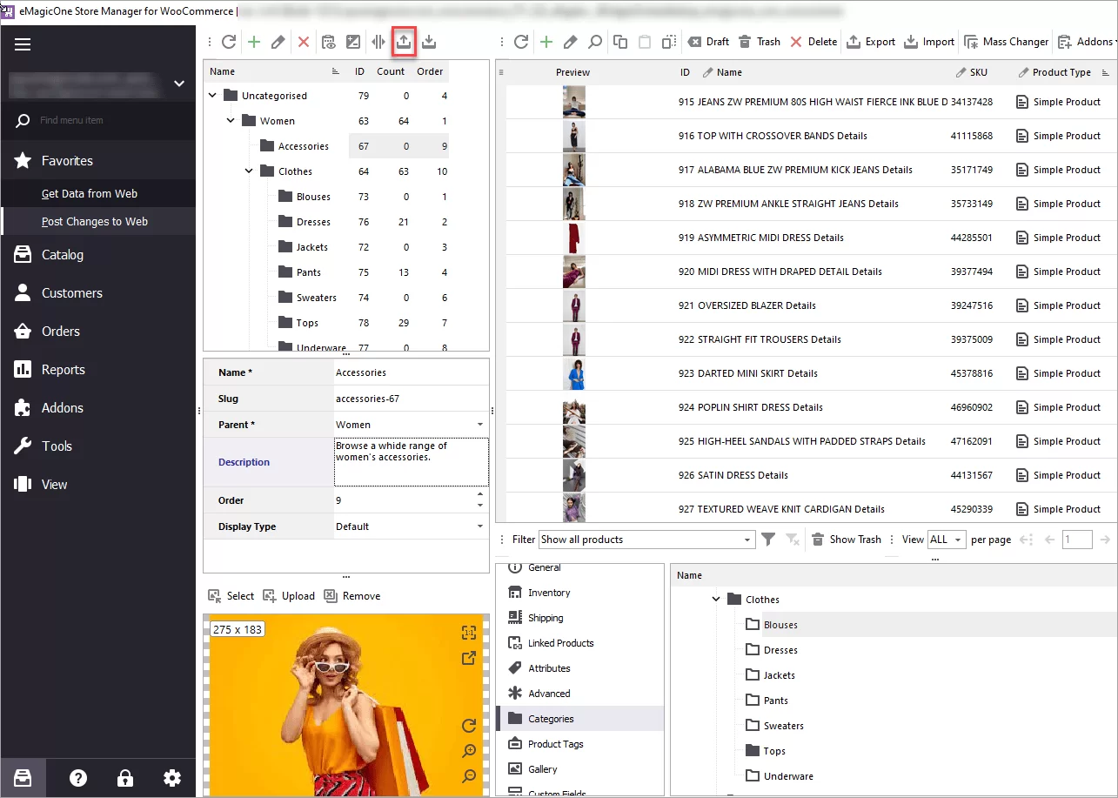Image resolution: width=1118 pixels, height=798 pixels.
Task: Click the product thumbnail for ASYMMETRIC MIDI DRESS
Action: [x=573, y=237]
